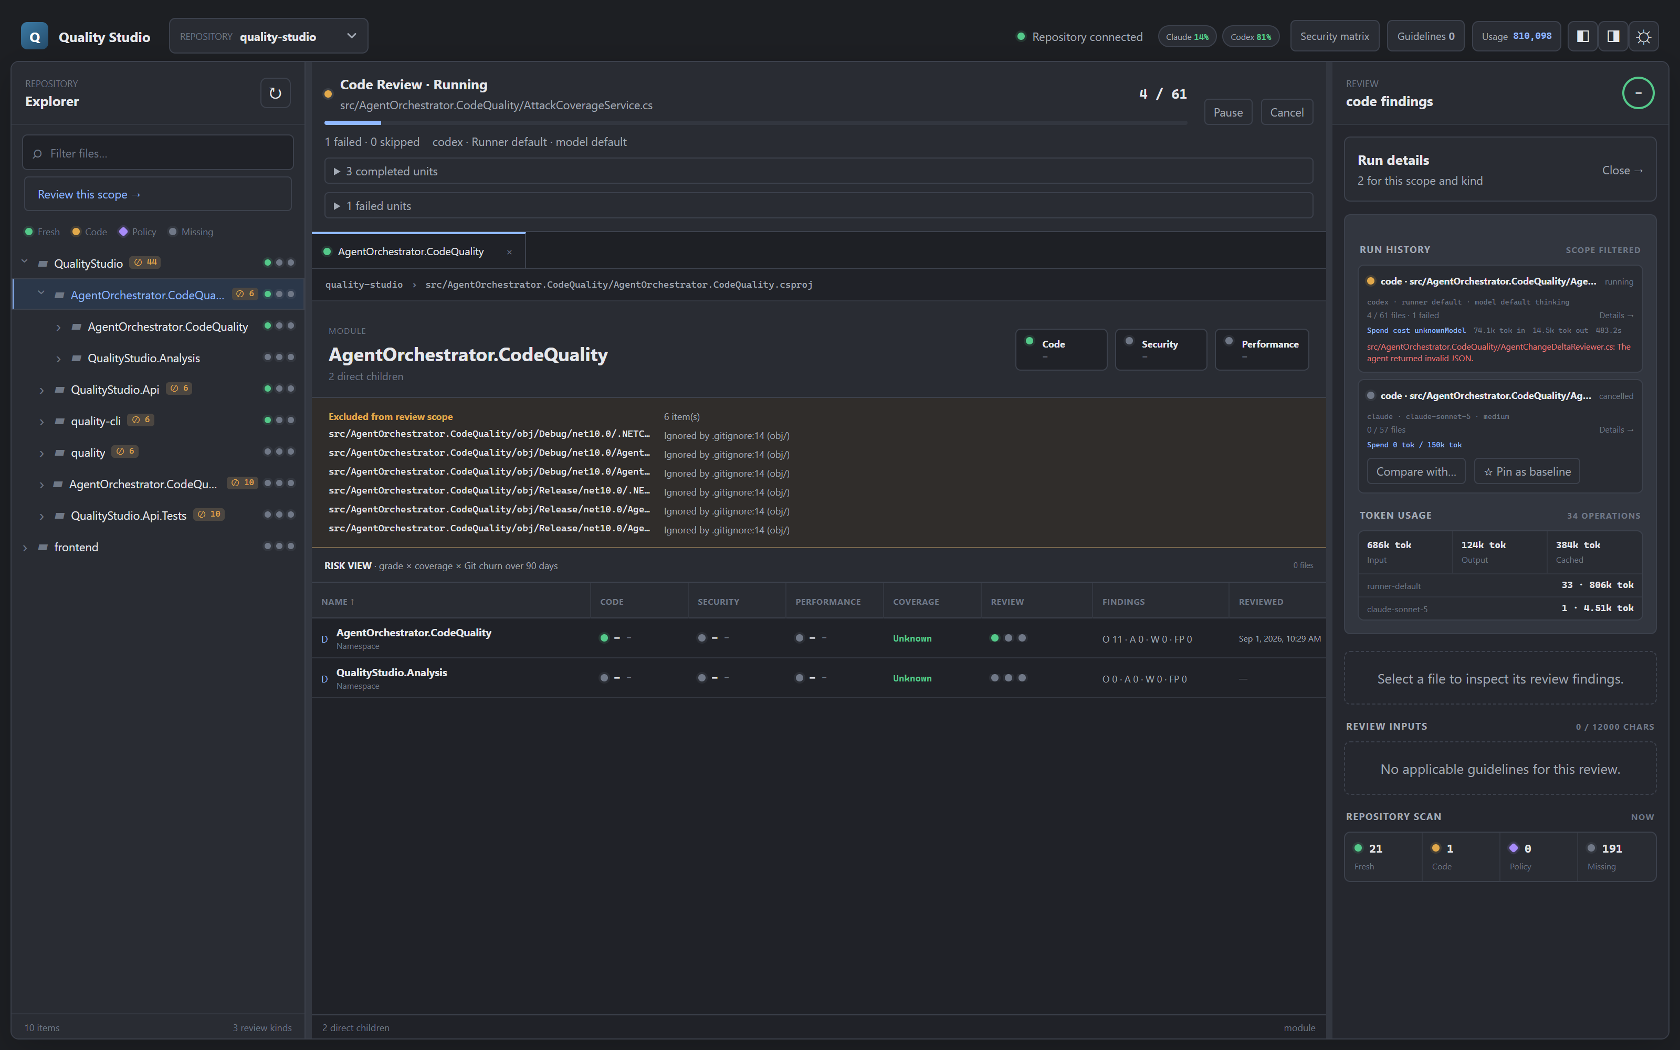Click the Repository connected status indicator
Viewport: 1680px width, 1050px height.
tap(1079, 37)
